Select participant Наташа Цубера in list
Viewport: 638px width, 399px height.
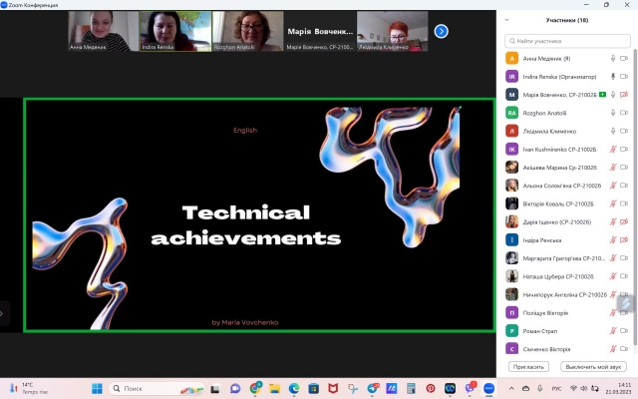pyautogui.click(x=558, y=276)
